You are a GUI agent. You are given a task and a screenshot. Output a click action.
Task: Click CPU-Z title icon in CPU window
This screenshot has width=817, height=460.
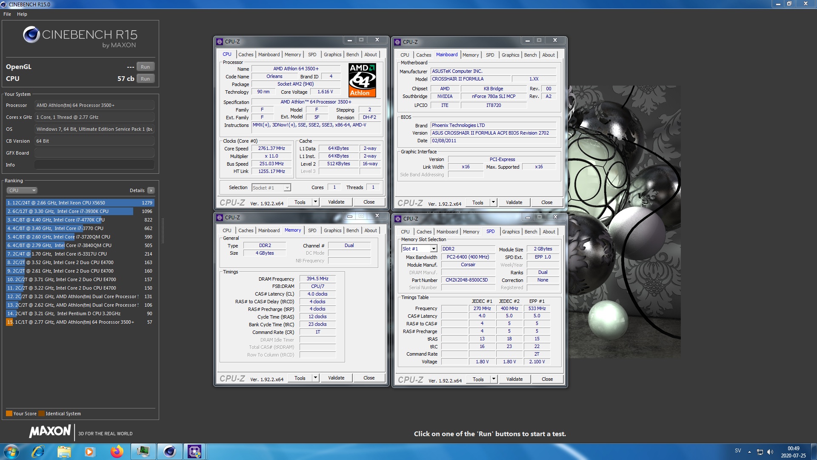(x=220, y=41)
